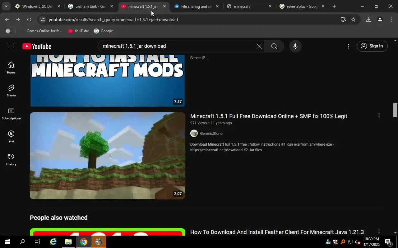Open the YouTube bookmark
This screenshot has height=248, width=398.
[78, 31]
